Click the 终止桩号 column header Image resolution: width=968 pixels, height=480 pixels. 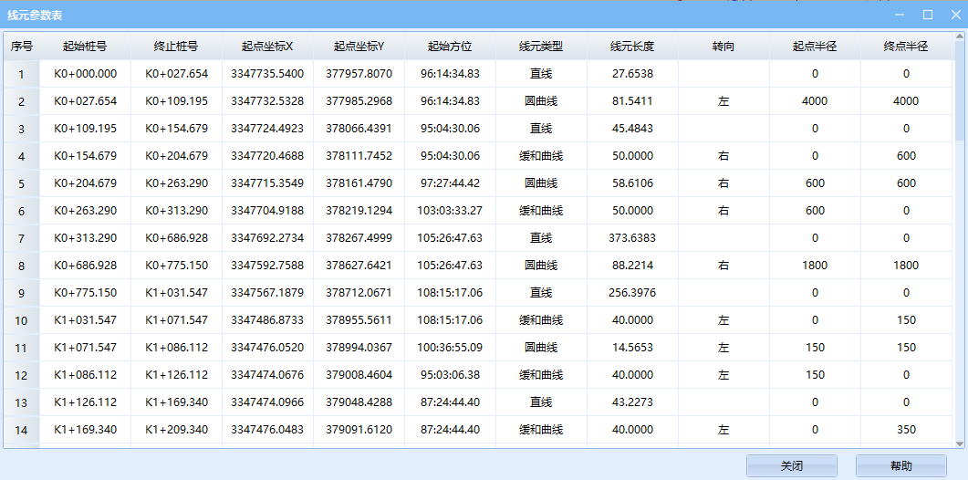(177, 47)
